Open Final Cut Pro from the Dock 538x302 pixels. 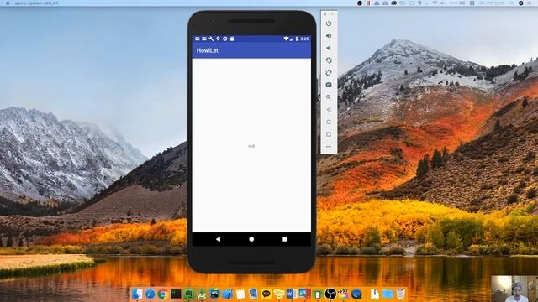(x=343, y=294)
